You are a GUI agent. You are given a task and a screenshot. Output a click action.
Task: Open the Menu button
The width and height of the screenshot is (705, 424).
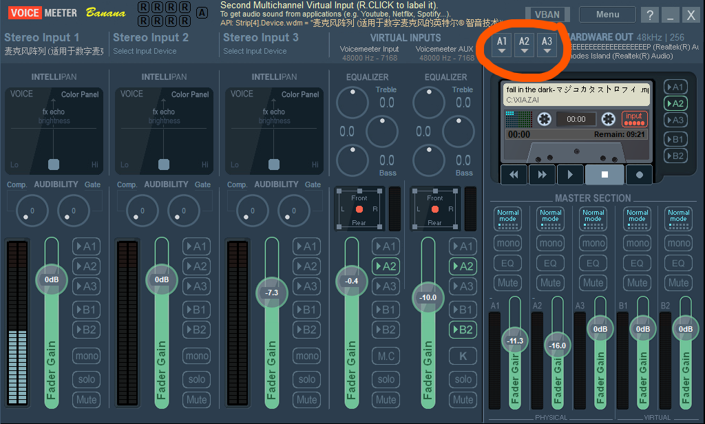coord(607,14)
